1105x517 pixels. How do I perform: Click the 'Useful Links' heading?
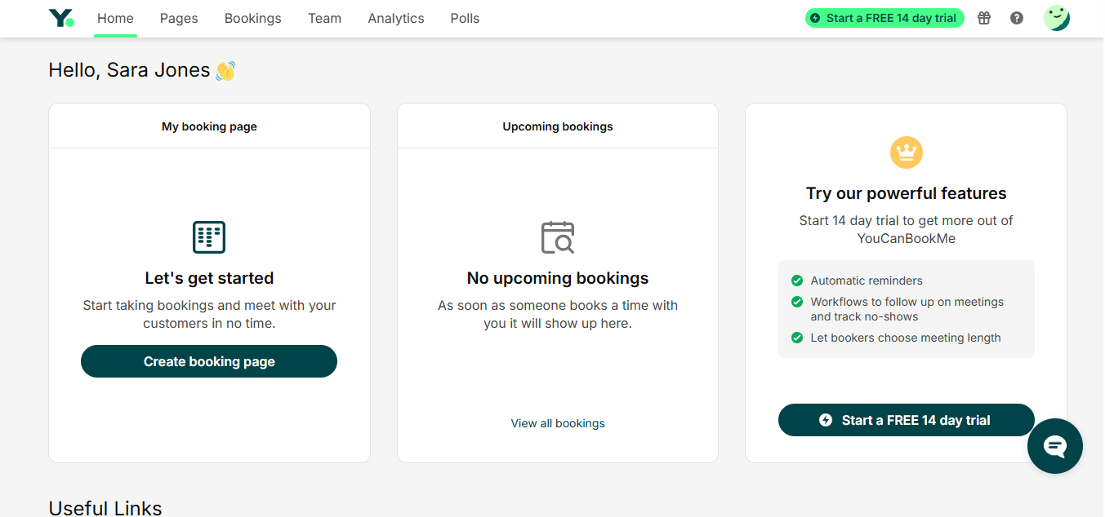[105, 507]
